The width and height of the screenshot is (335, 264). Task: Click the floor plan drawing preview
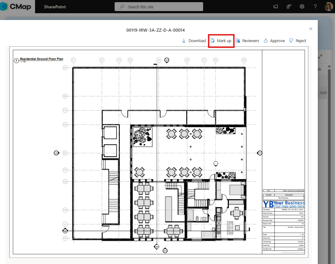159,152
